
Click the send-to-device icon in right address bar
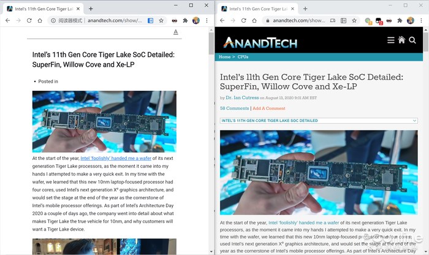coord(333,20)
